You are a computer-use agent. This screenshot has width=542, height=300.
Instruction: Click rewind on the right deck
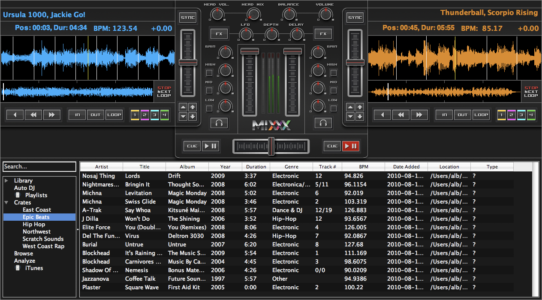click(x=400, y=115)
